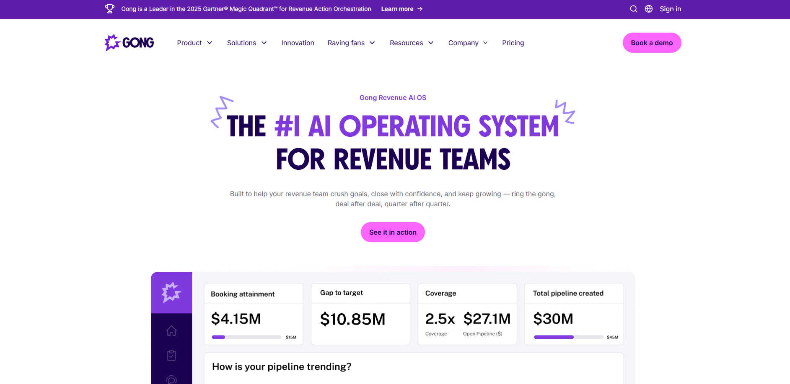Open the Company dropdown
The height and width of the screenshot is (384, 790).
click(468, 43)
